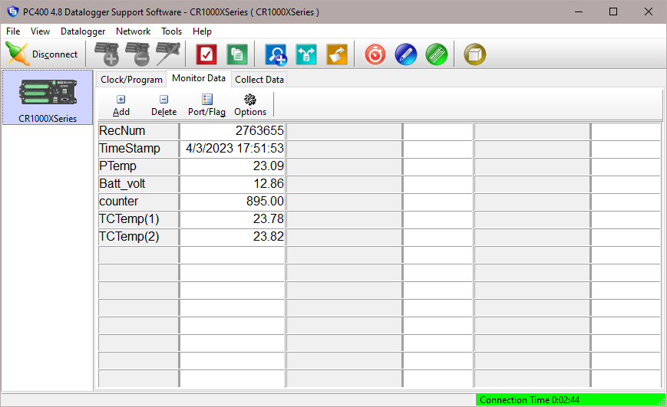Switch to the Clock/Program tab
The image size is (667, 407).
[131, 80]
